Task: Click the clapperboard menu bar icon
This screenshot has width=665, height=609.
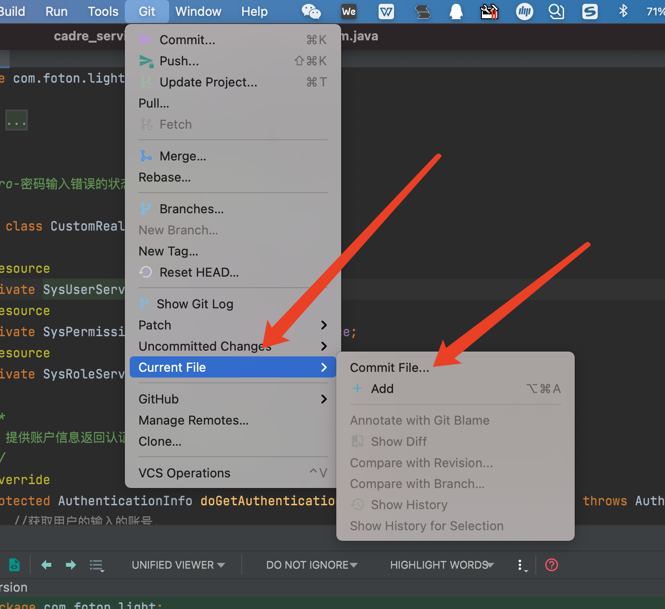Action: pos(489,12)
